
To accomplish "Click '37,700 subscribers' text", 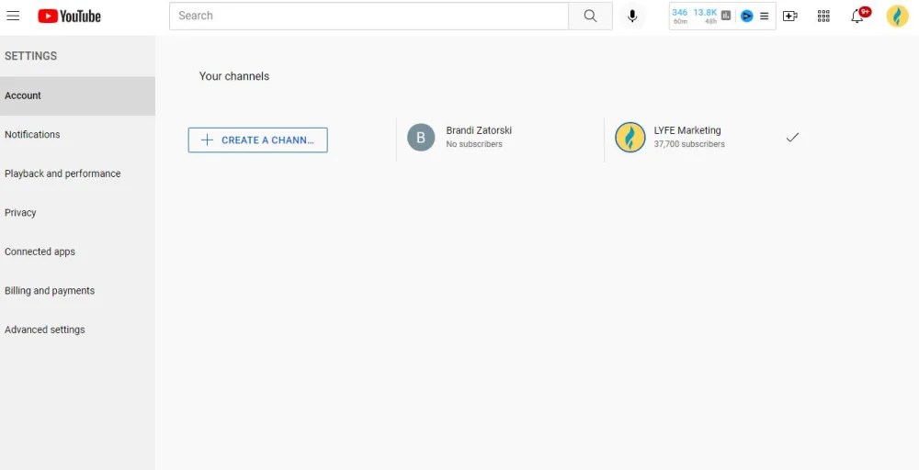I will point(689,144).
